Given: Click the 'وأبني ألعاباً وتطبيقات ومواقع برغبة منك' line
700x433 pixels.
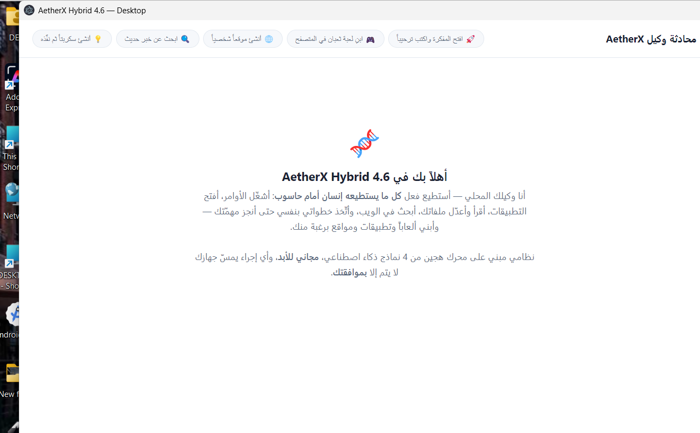Looking at the screenshot, I should (x=365, y=227).
